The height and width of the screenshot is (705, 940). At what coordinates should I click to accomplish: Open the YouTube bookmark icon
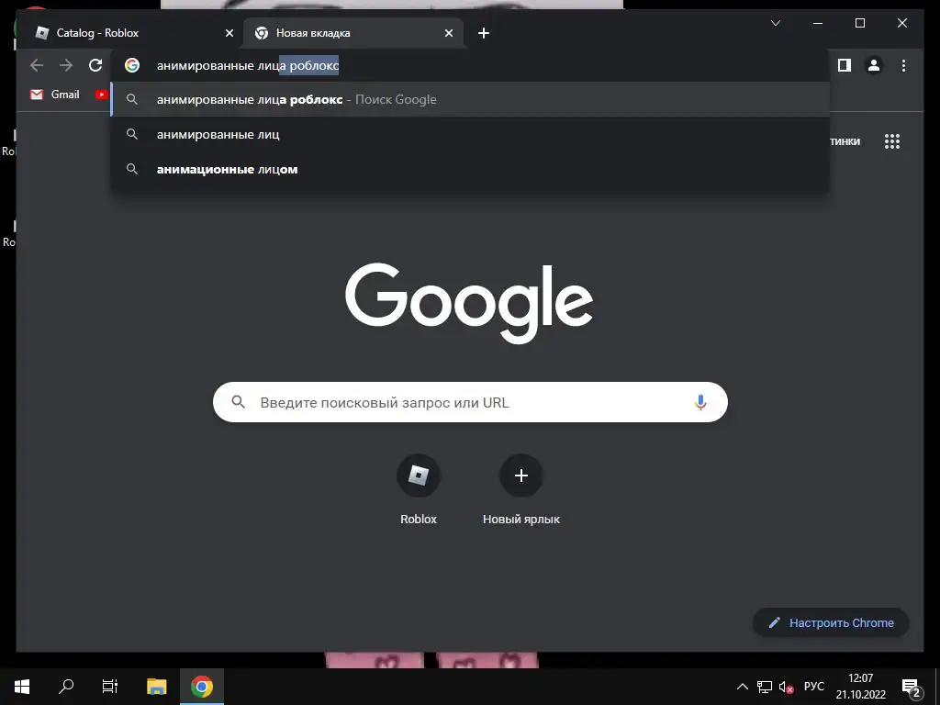101,95
